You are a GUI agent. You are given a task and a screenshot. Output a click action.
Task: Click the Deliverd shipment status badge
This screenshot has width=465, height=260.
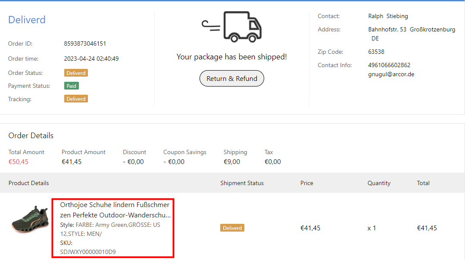232,228
